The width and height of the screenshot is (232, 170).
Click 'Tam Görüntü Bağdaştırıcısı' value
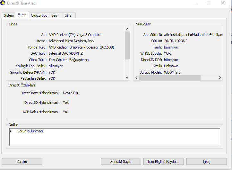pos(69,60)
